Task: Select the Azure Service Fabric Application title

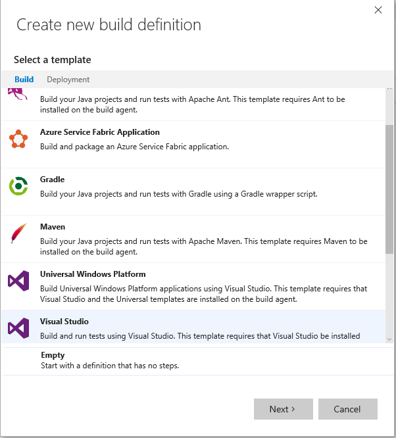Action: (x=100, y=132)
